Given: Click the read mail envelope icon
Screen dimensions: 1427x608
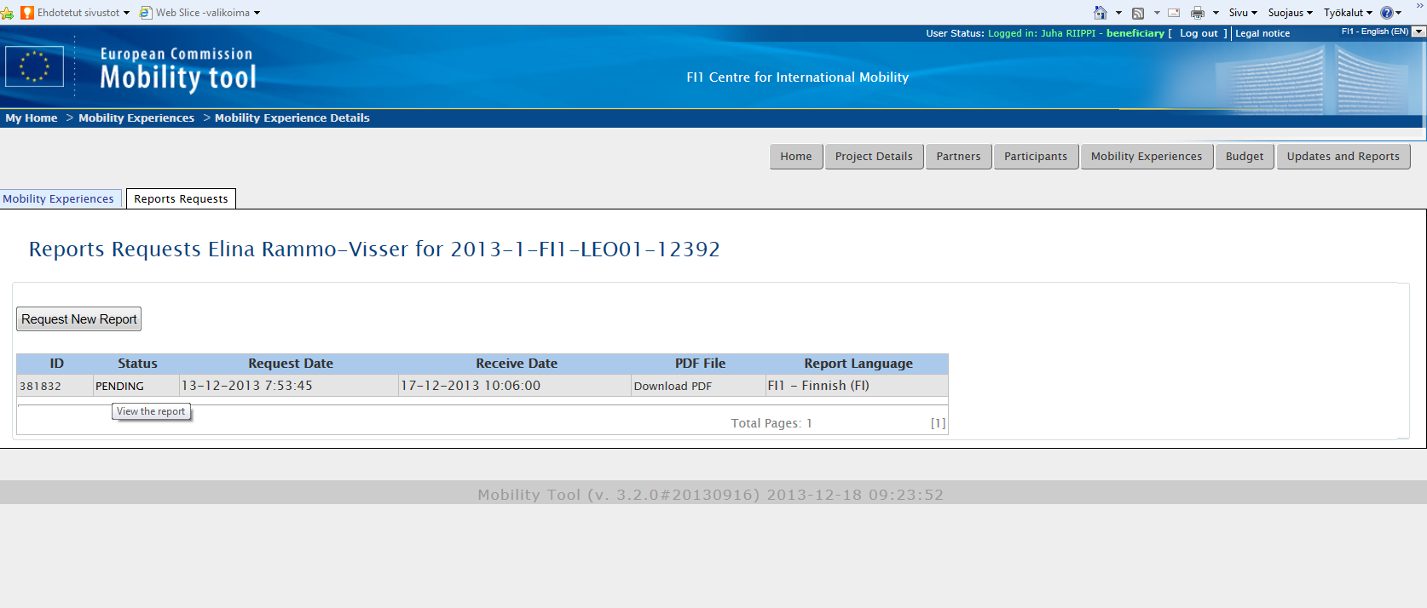Looking at the screenshot, I should click(x=1174, y=13).
